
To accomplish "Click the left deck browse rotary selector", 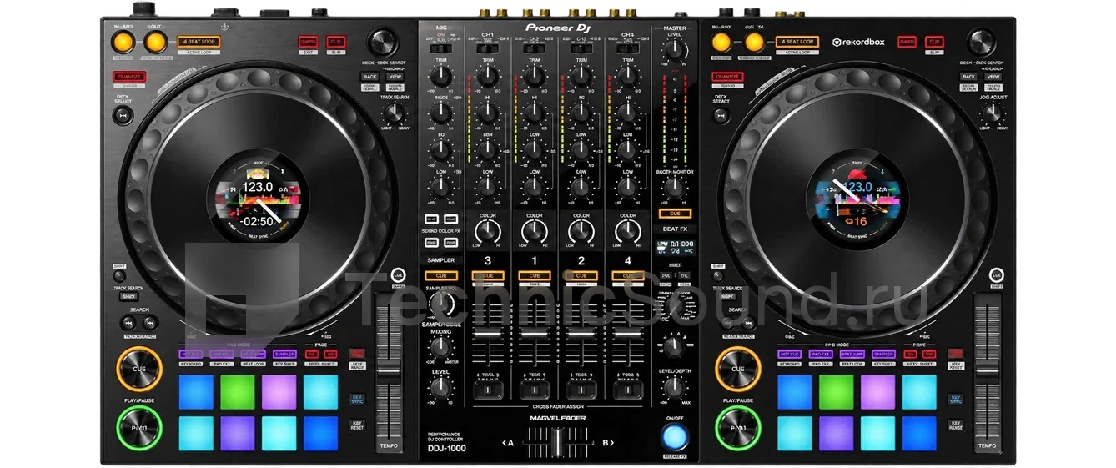I will [x=383, y=43].
